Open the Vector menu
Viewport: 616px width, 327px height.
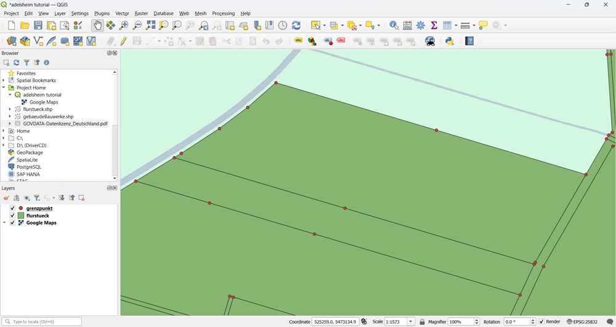tap(122, 14)
